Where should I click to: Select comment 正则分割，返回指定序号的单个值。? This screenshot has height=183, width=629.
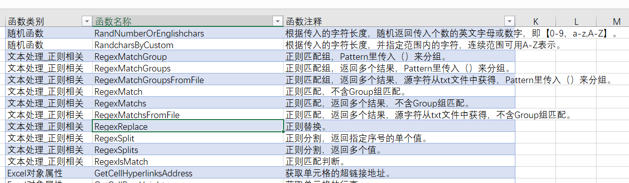click(399, 138)
